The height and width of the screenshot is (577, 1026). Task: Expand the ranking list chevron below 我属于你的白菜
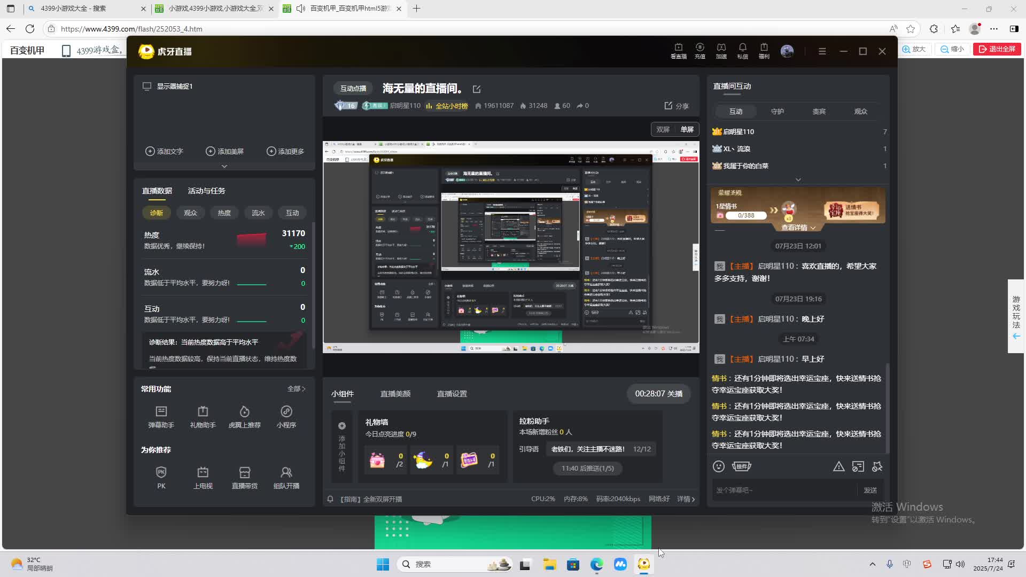click(798, 180)
